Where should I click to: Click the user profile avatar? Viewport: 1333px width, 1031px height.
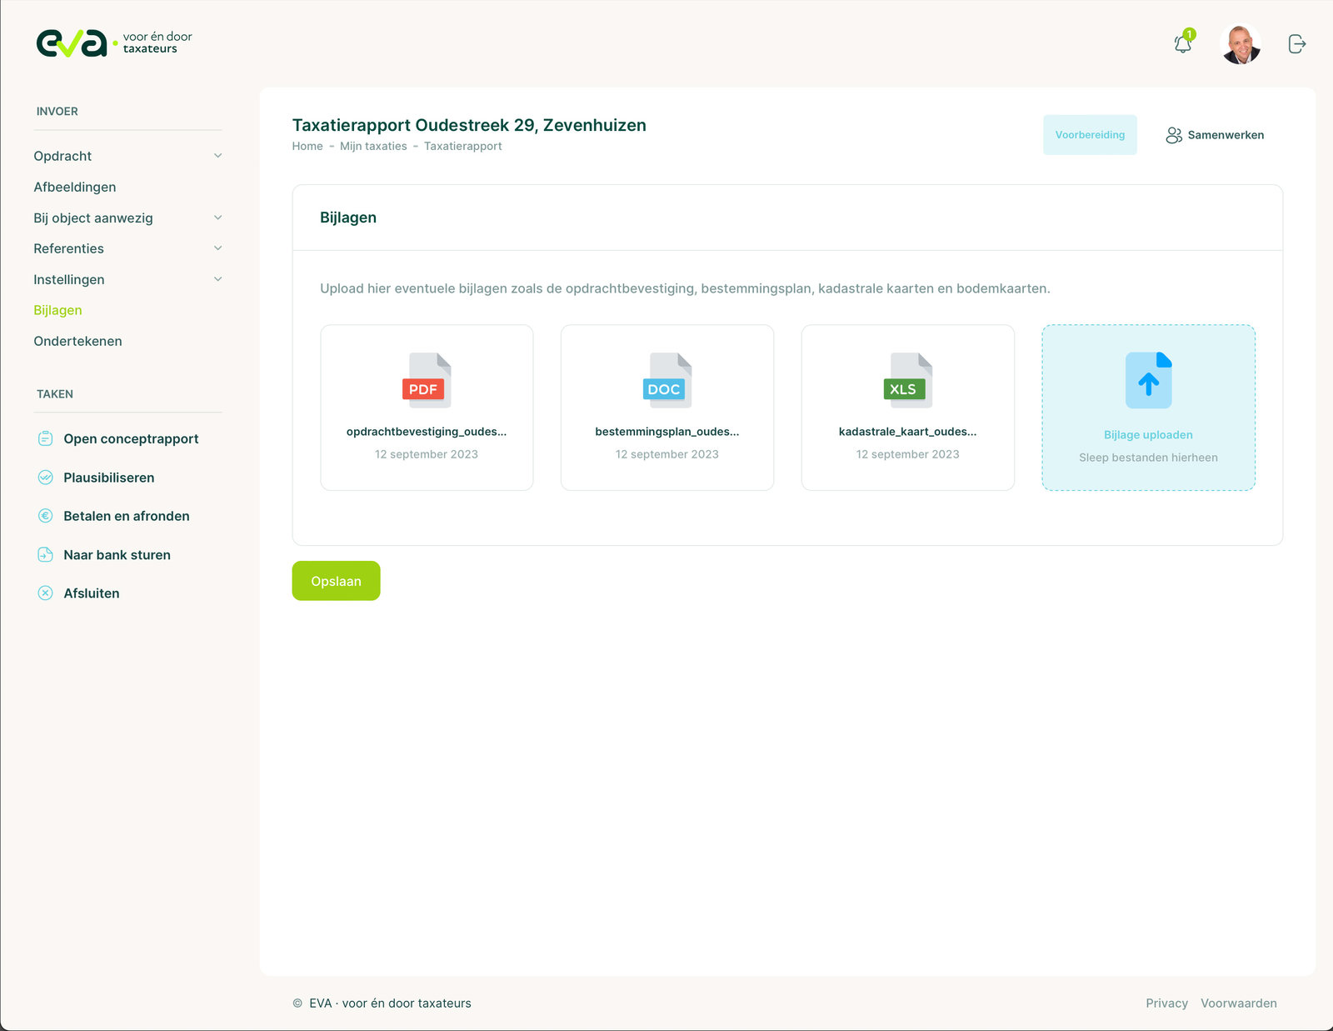pyautogui.click(x=1240, y=44)
